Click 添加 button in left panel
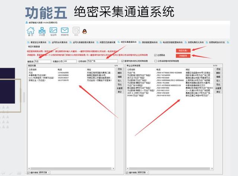This screenshot has width=238, height=176. (120, 69)
